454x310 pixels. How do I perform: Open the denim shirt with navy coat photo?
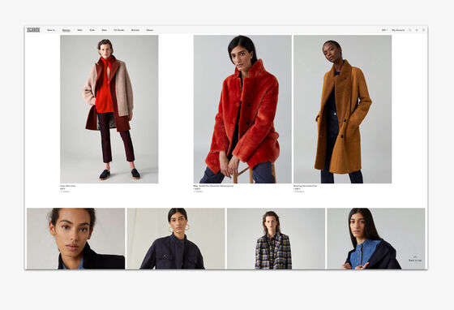click(376, 239)
